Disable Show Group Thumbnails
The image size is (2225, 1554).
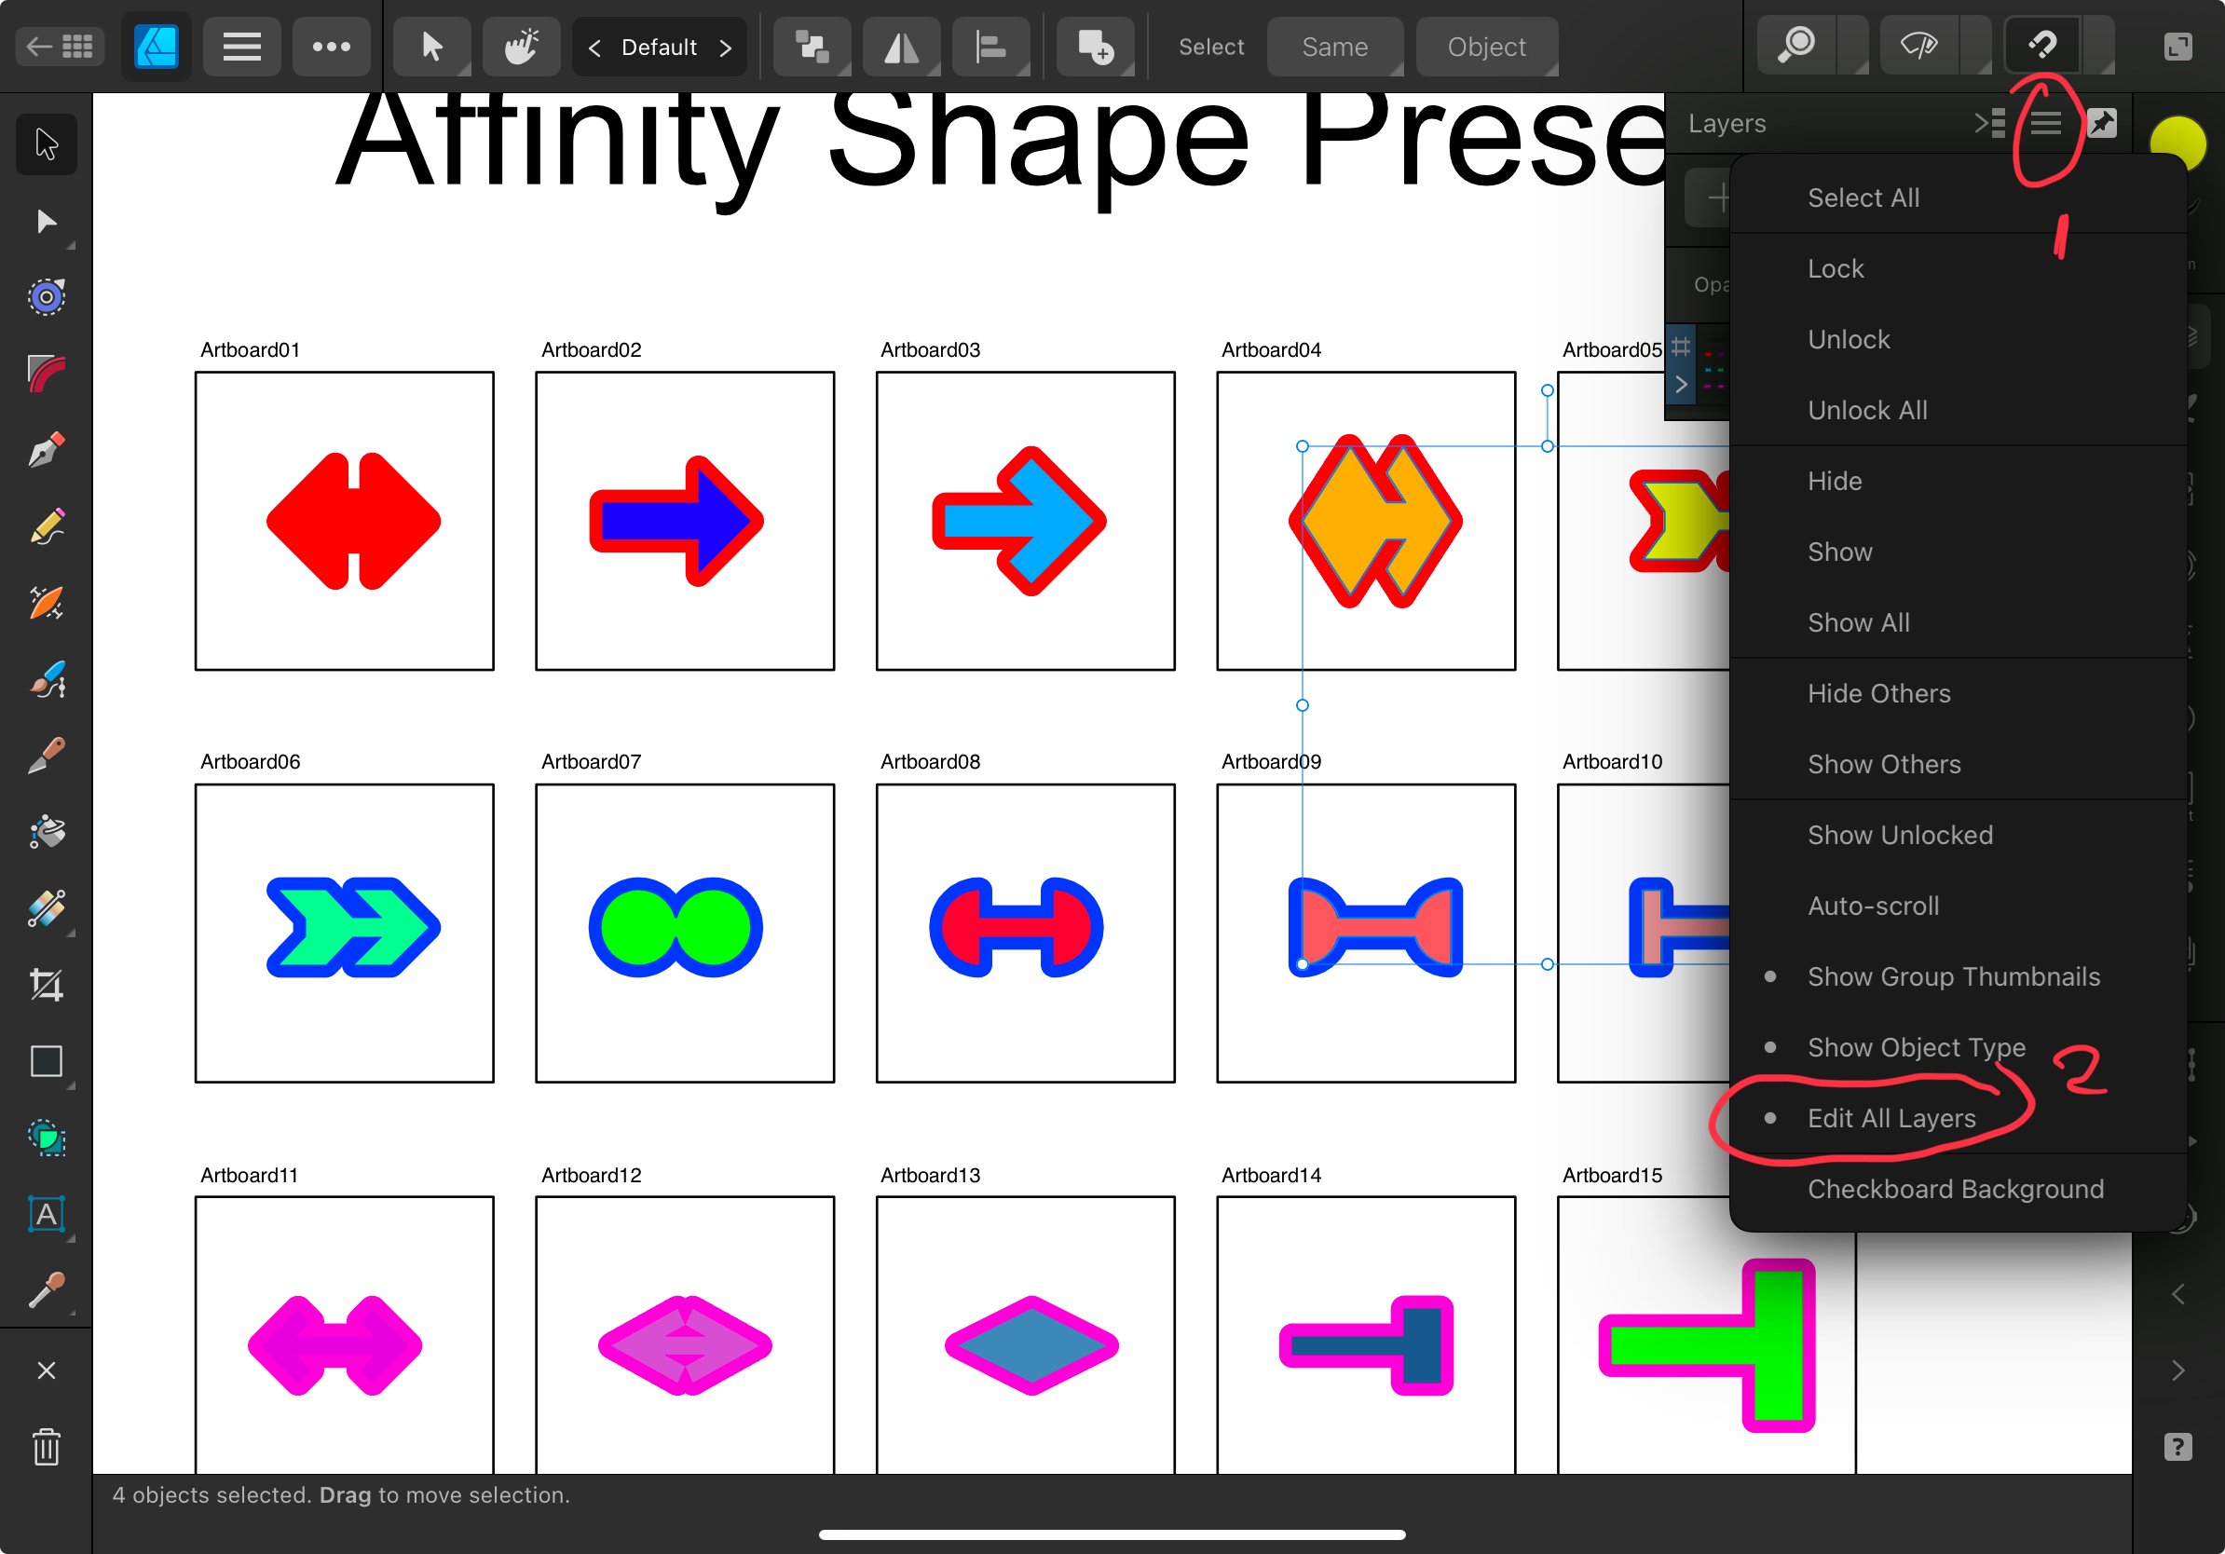(x=1953, y=975)
